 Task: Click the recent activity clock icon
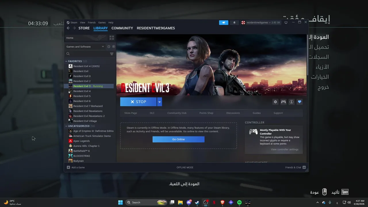[x=109, y=47]
